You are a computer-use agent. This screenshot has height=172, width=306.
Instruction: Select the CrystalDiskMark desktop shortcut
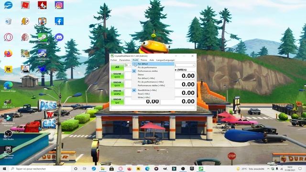tap(42, 38)
